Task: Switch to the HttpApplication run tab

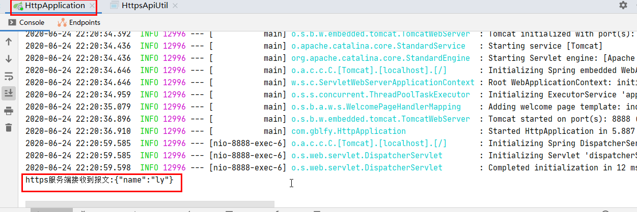Action: tap(54, 6)
